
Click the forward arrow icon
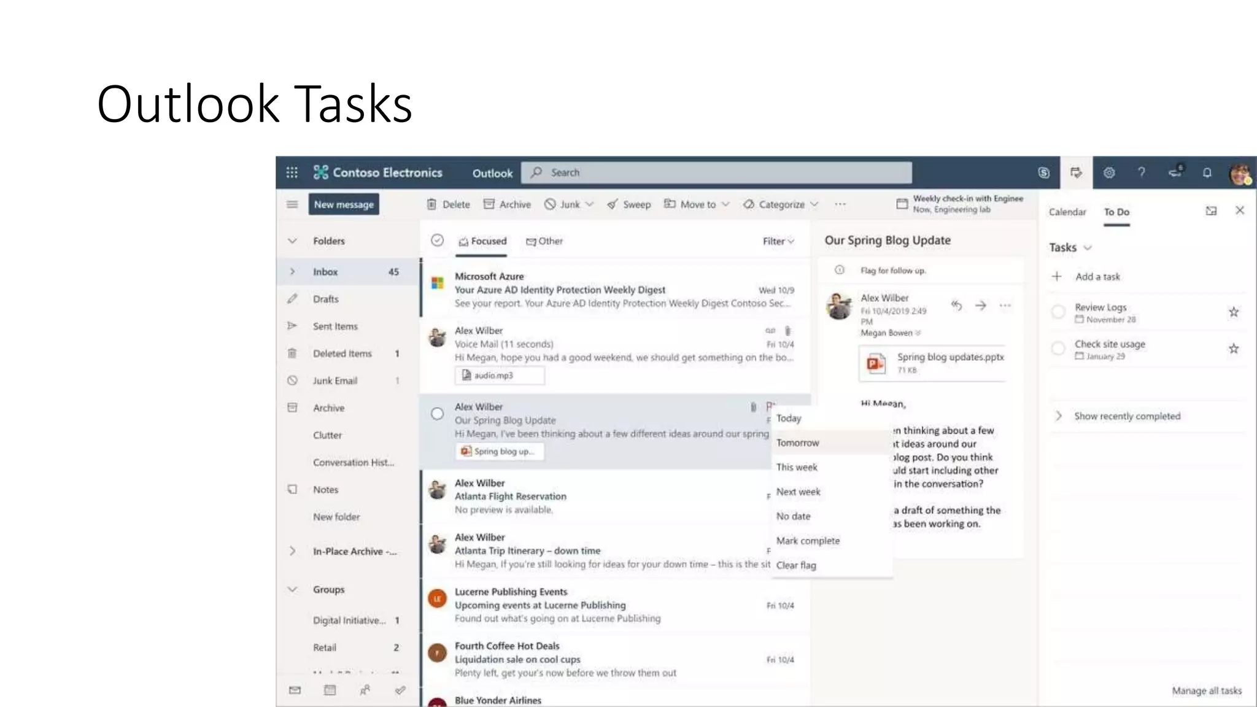(981, 305)
